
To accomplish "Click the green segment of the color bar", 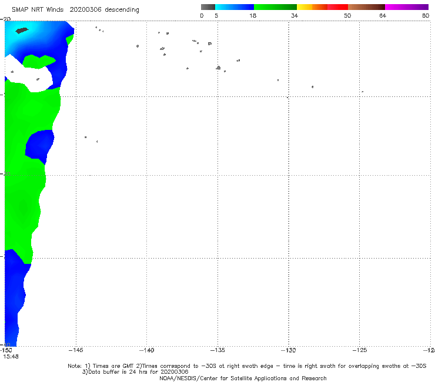I will point(275,7).
